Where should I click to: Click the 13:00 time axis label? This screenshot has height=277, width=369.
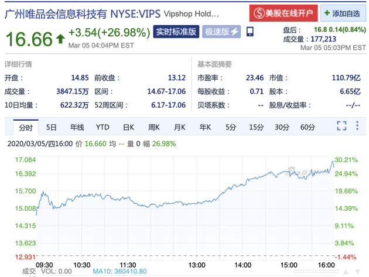coord(197,265)
